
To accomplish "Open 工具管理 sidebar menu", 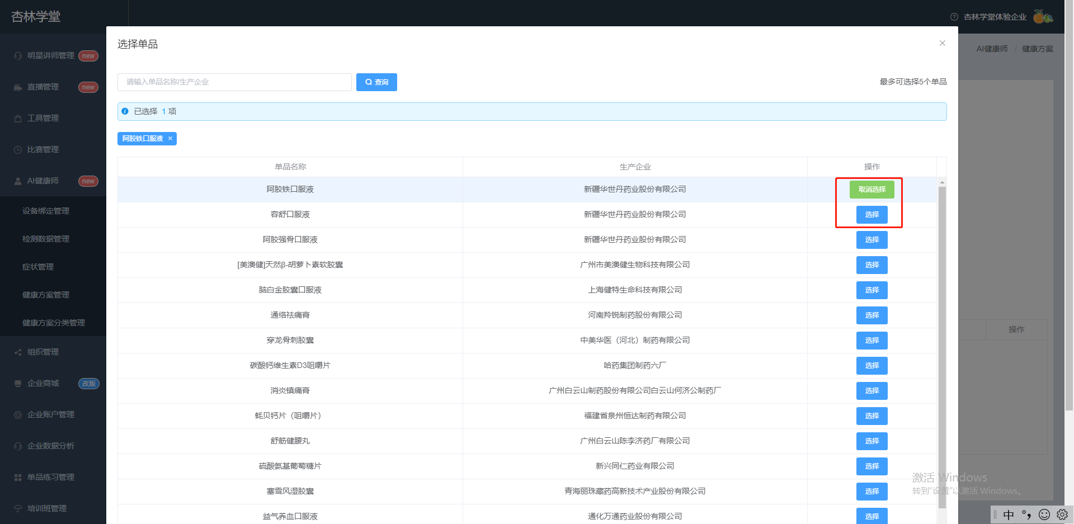I will [x=53, y=119].
